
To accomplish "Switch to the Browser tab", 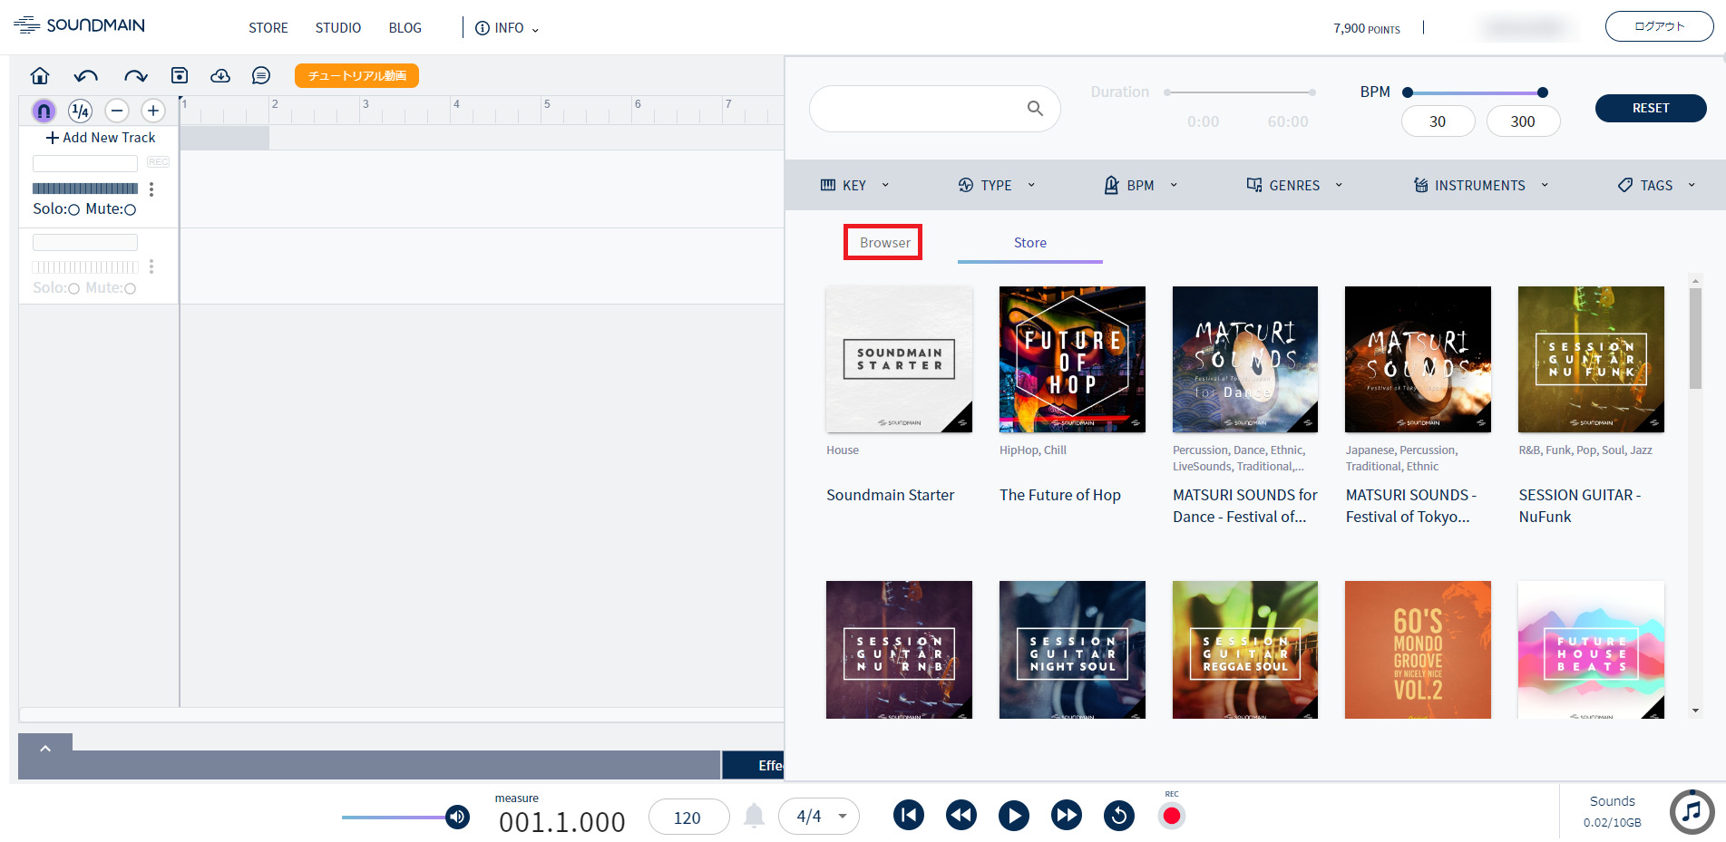I will click(884, 243).
